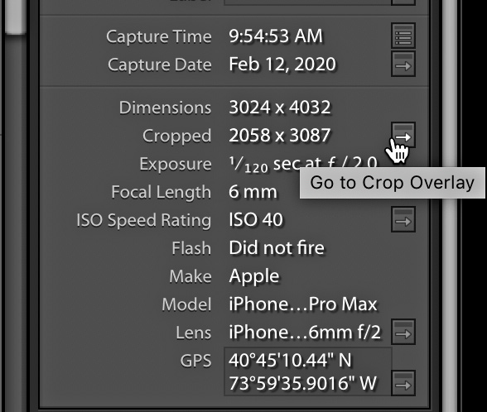Click the arrow button beside ISO Speed Rating
Viewport: 487px width, 412px height.
403,220
